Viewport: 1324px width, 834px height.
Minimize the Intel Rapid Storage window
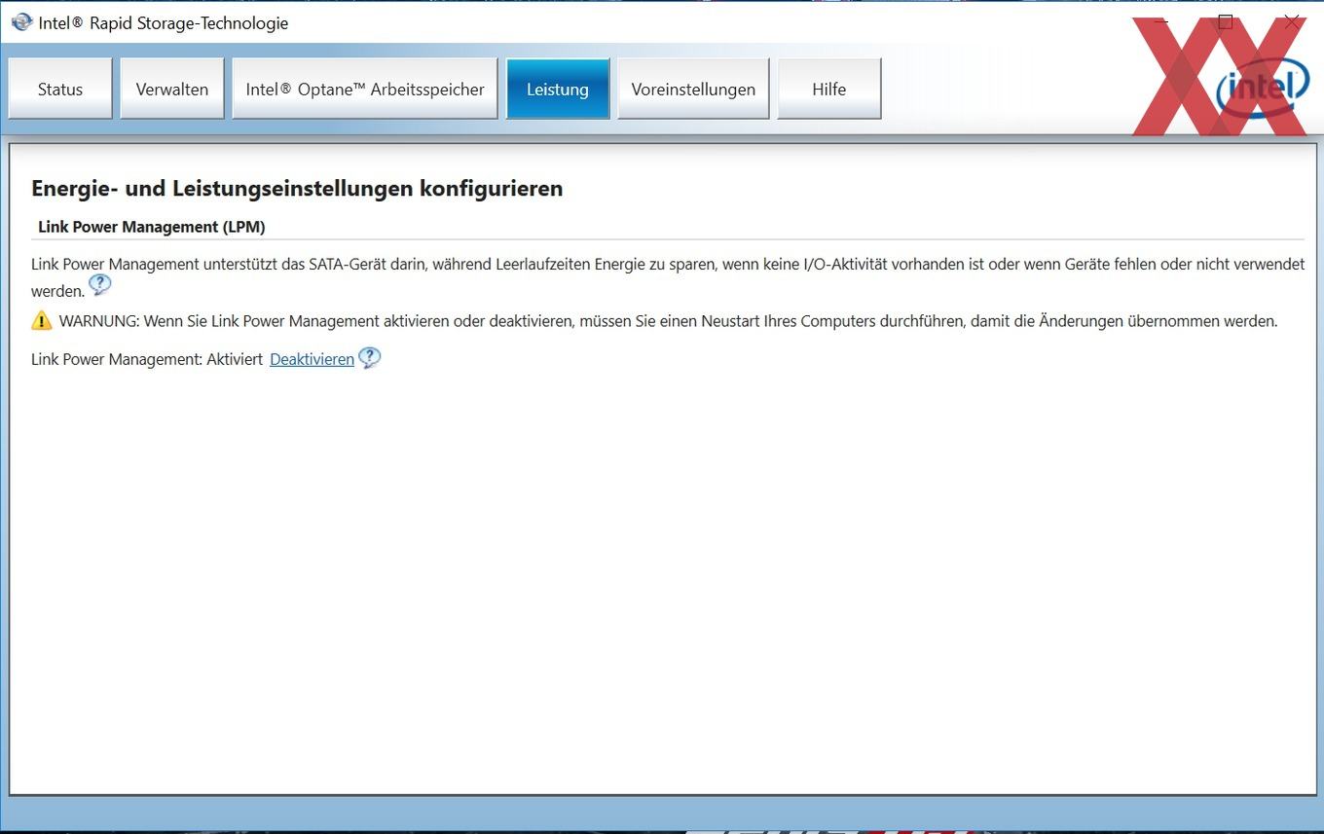pos(1160,22)
